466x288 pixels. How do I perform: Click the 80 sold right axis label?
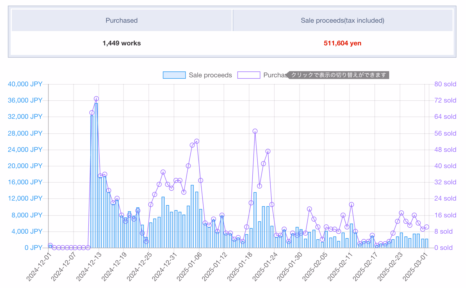click(445, 84)
